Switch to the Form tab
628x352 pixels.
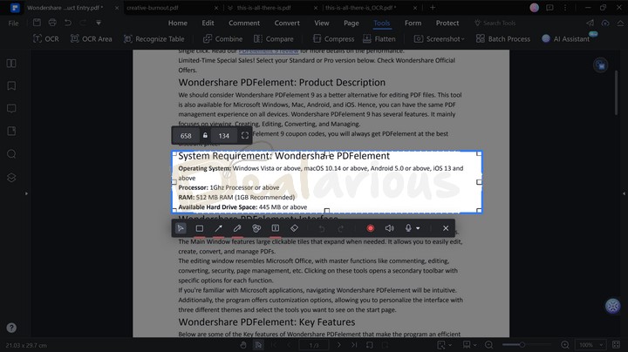(413, 24)
